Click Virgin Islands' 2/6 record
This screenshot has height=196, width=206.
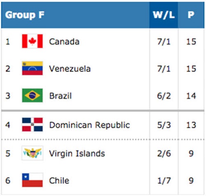point(164,153)
